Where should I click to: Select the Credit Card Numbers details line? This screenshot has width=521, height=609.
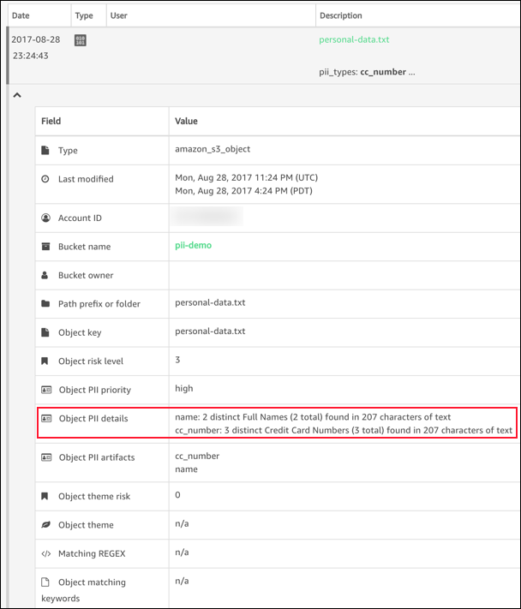point(344,430)
